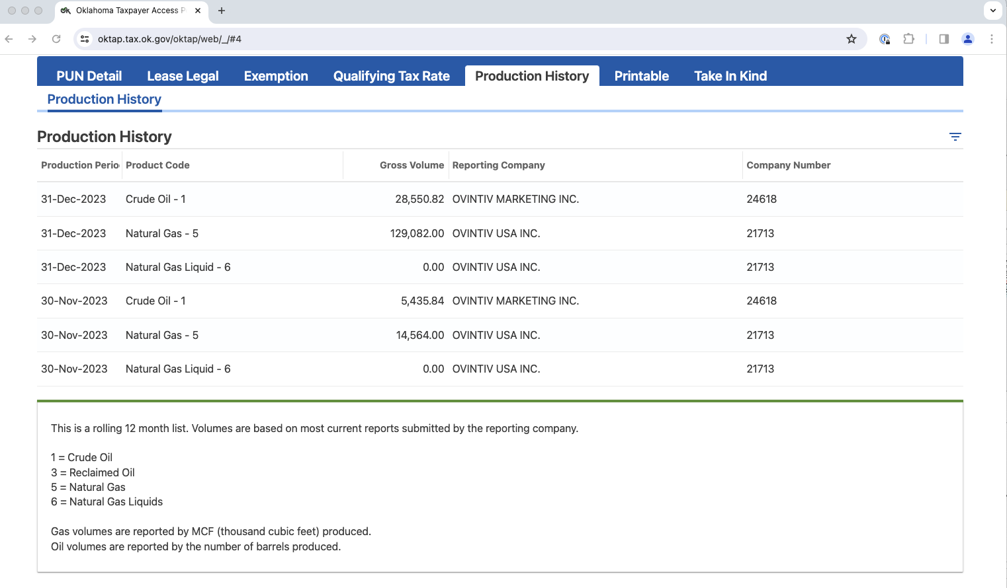Open the Chrome profile avatar
1007x588 pixels.
(x=967, y=39)
